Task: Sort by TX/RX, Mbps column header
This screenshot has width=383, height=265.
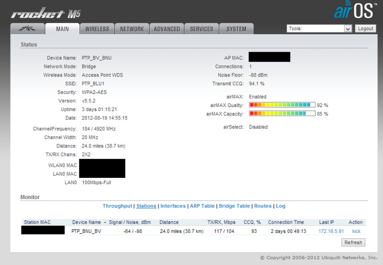Action: click(x=221, y=222)
